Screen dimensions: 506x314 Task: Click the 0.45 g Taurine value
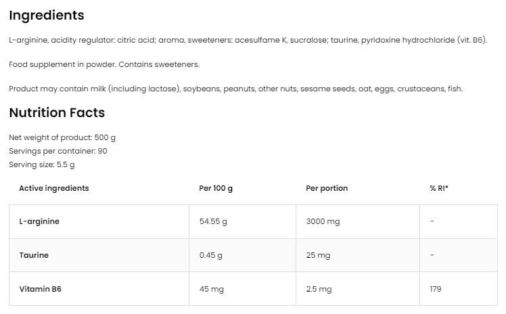[210, 255]
